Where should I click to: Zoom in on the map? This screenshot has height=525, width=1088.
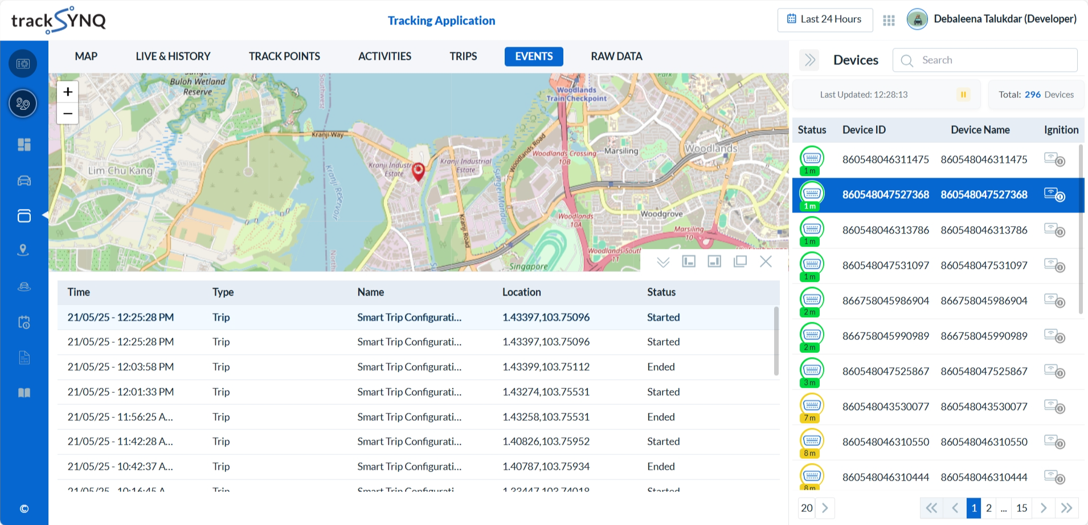(67, 92)
